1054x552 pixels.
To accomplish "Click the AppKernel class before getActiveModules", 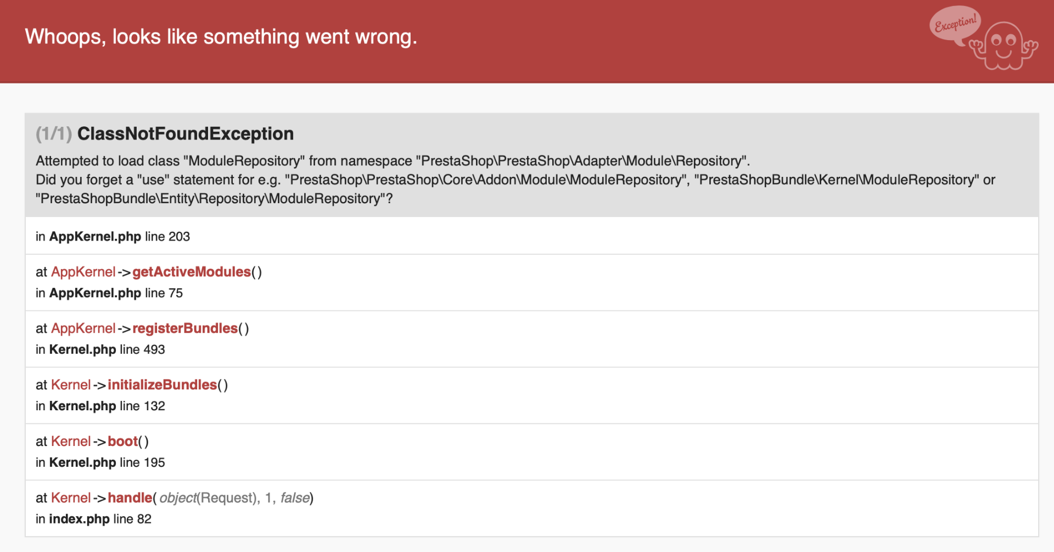I will (x=83, y=272).
